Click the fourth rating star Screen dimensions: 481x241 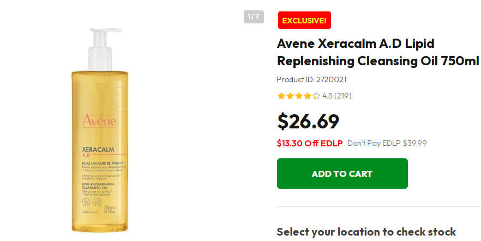point(308,96)
